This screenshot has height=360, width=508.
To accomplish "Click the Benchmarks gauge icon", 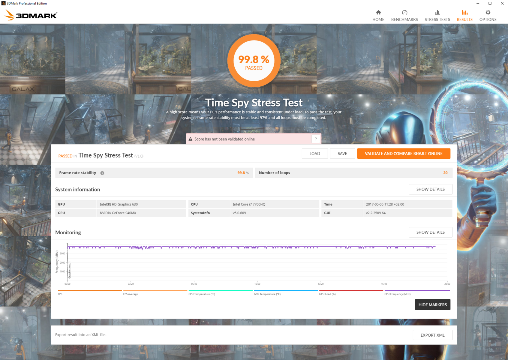I will pyautogui.click(x=404, y=12).
